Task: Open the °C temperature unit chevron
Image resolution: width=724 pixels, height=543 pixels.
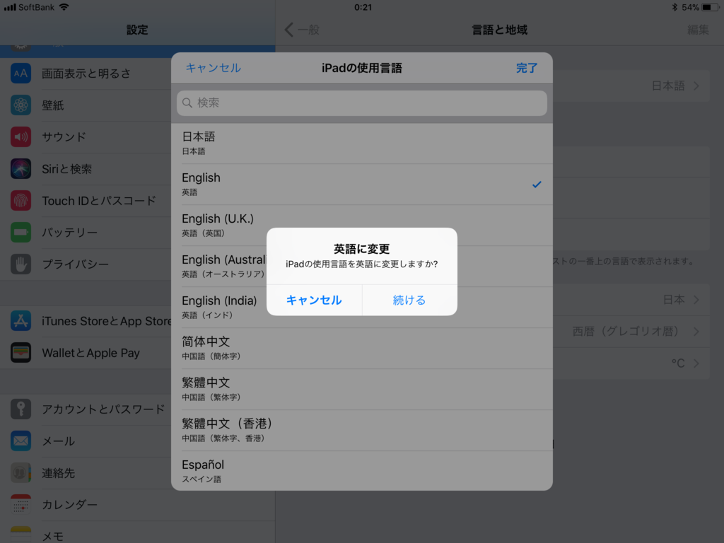Action: click(x=696, y=363)
